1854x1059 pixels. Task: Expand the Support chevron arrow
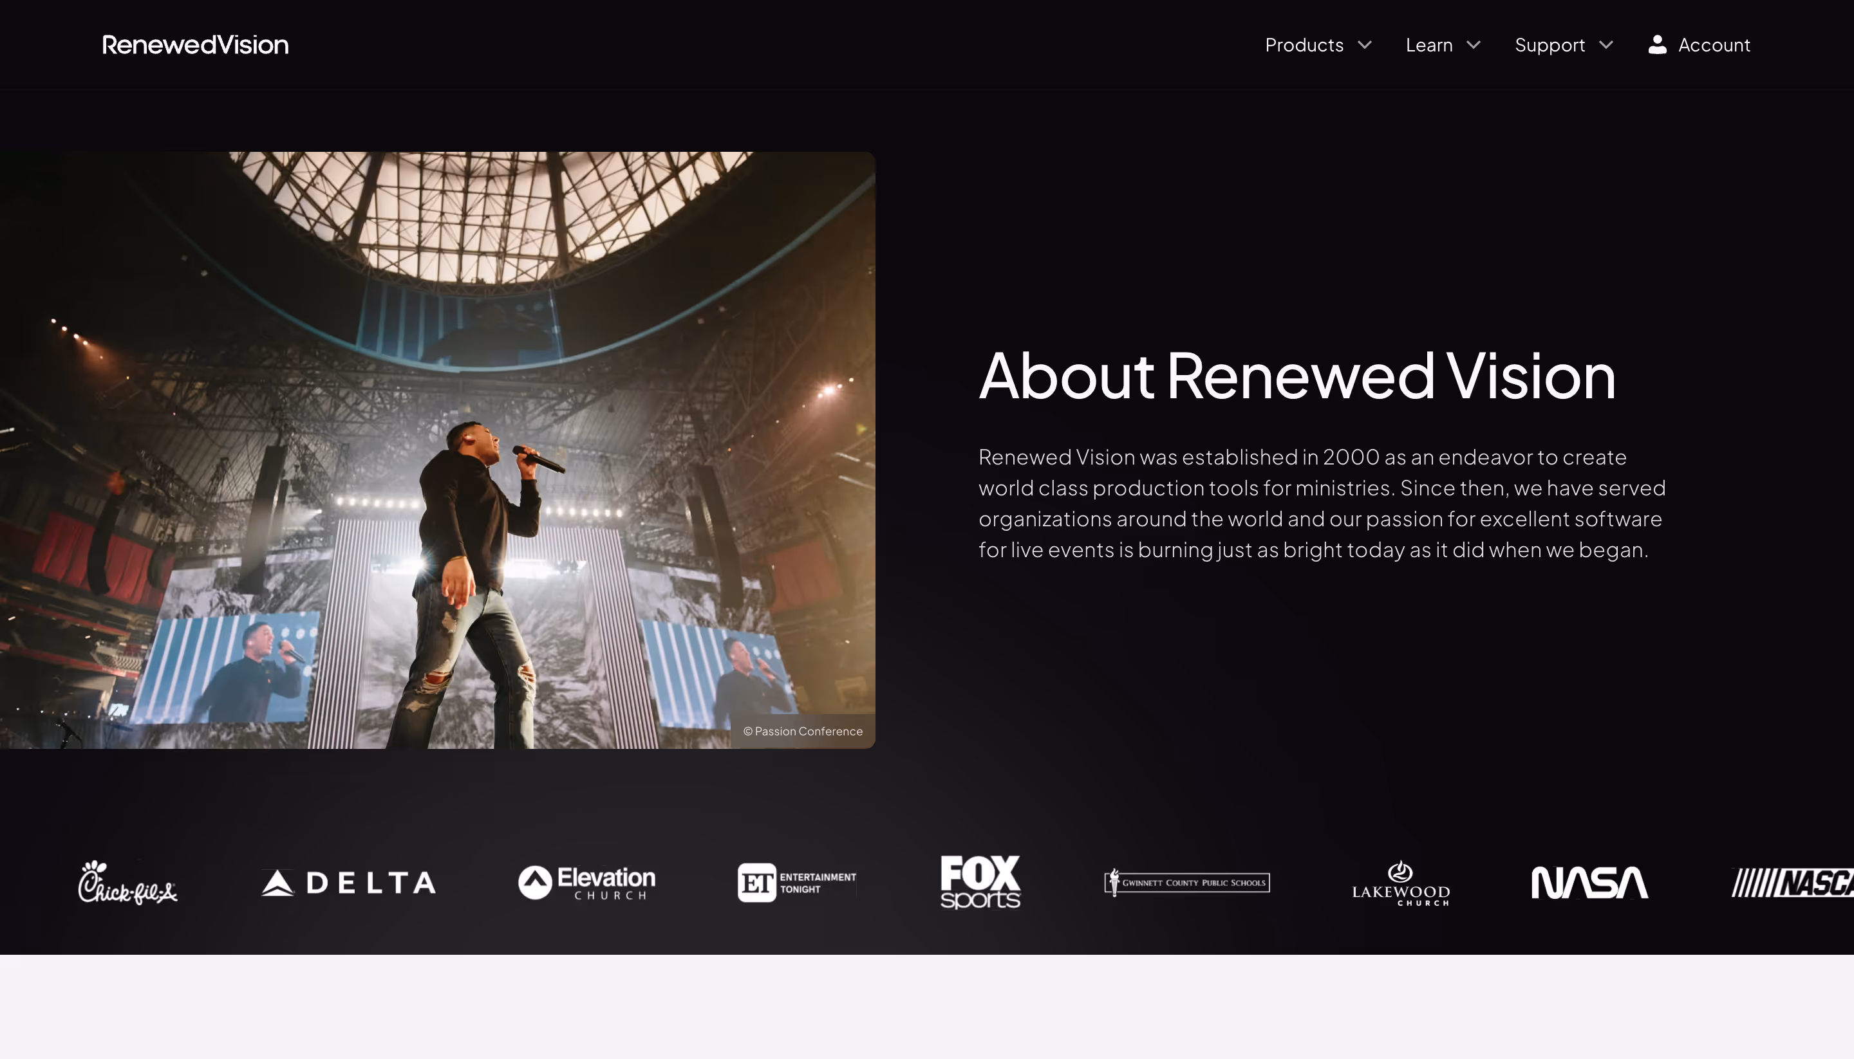click(1606, 45)
